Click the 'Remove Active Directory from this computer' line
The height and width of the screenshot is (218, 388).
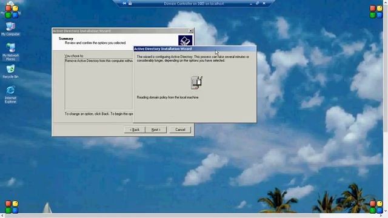click(x=99, y=61)
